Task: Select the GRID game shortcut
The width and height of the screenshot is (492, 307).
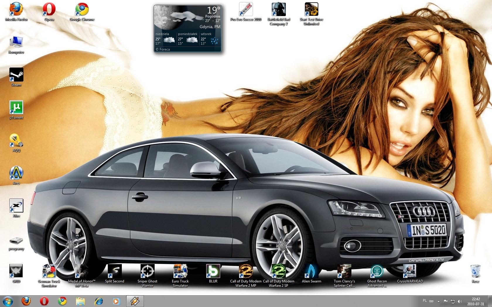Action: (x=16, y=274)
